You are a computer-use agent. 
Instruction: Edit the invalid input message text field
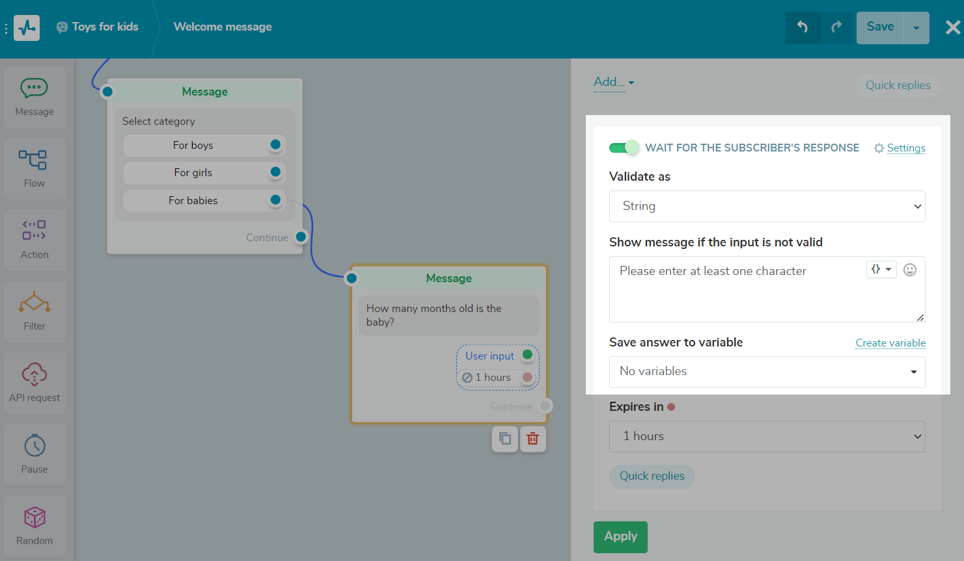[x=767, y=289]
